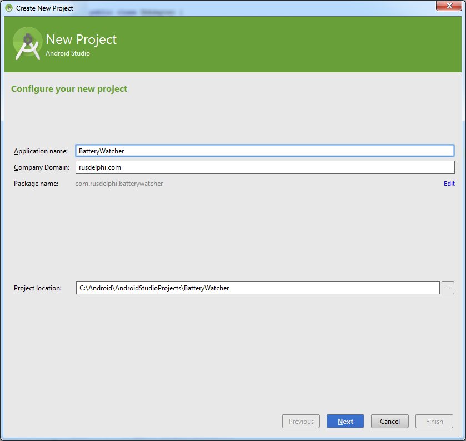Image resolution: width=466 pixels, height=441 pixels.
Task: Click the disabled Finish button
Action: click(x=434, y=421)
